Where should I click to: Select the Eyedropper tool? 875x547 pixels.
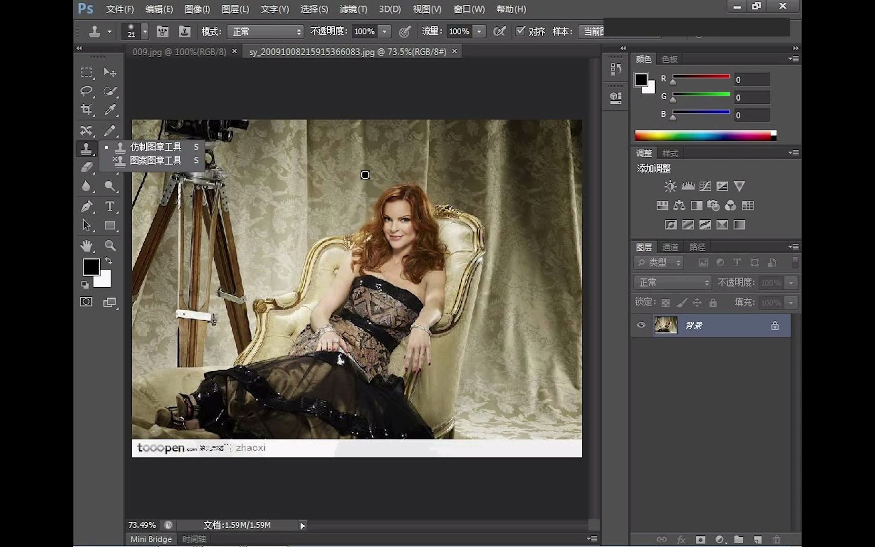tap(110, 110)
